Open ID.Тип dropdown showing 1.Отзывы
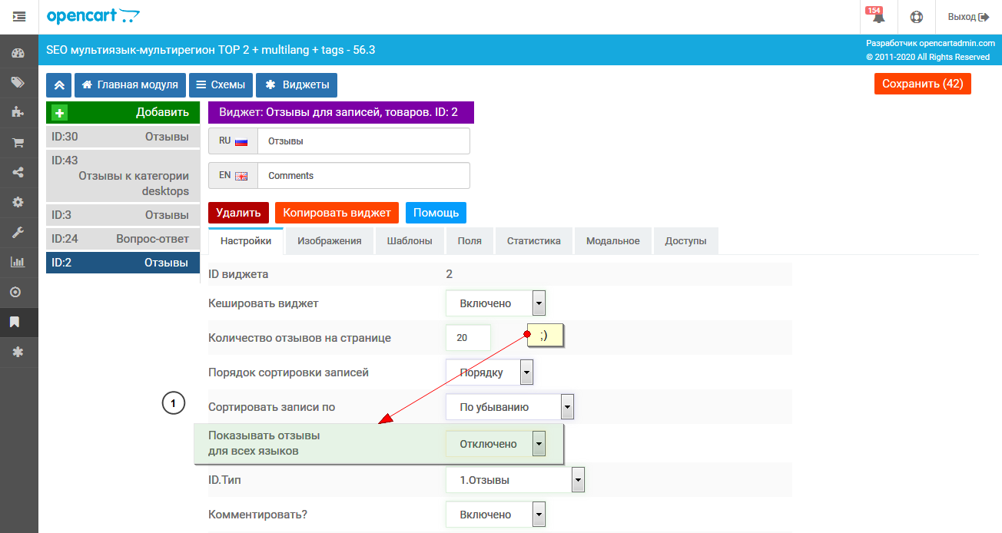This screenshot has height=533, width=1002. coord(516,481)
